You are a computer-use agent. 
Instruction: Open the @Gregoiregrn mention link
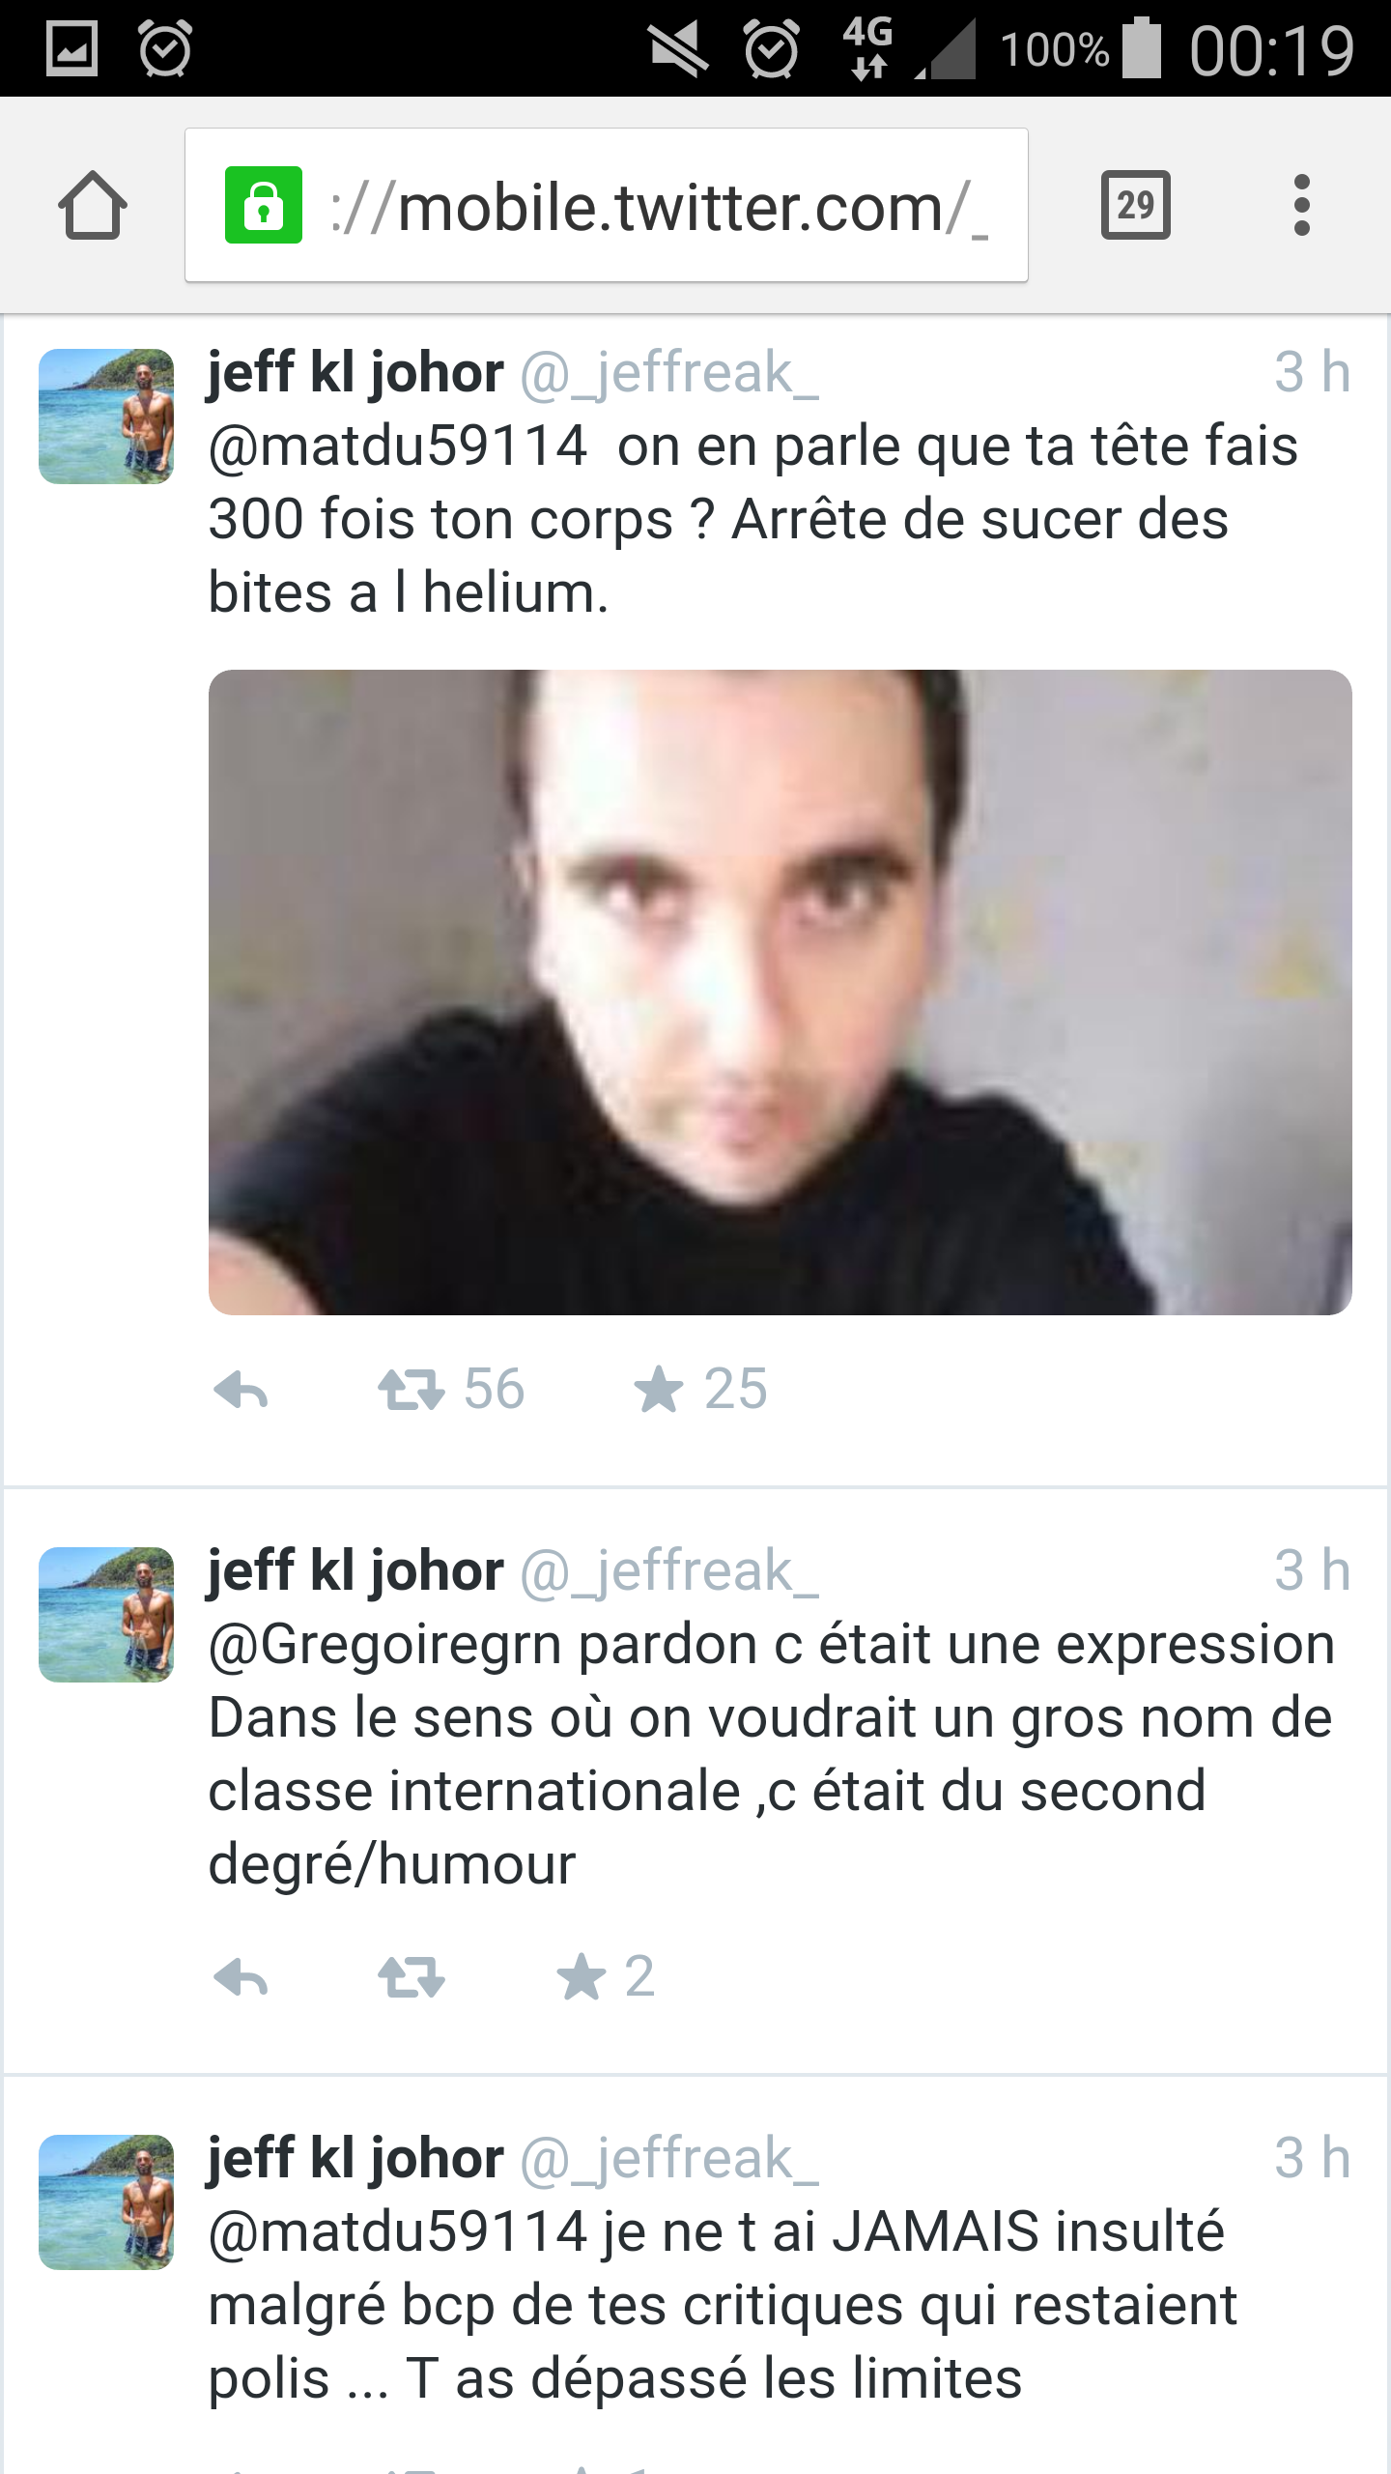click(384, 1645)
